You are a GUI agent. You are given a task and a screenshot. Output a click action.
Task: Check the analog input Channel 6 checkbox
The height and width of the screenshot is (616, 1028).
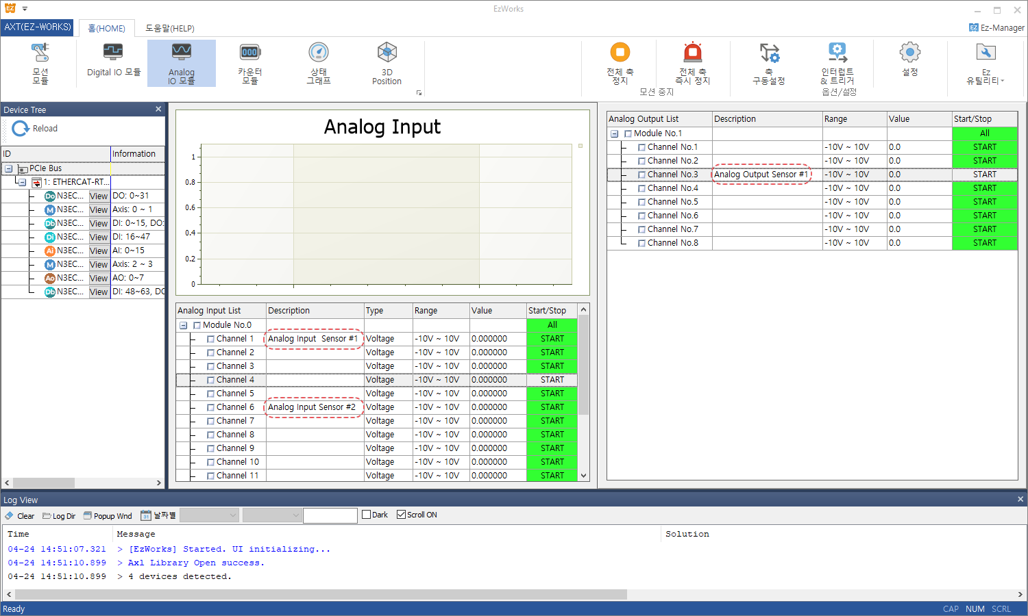coord(210,407)
